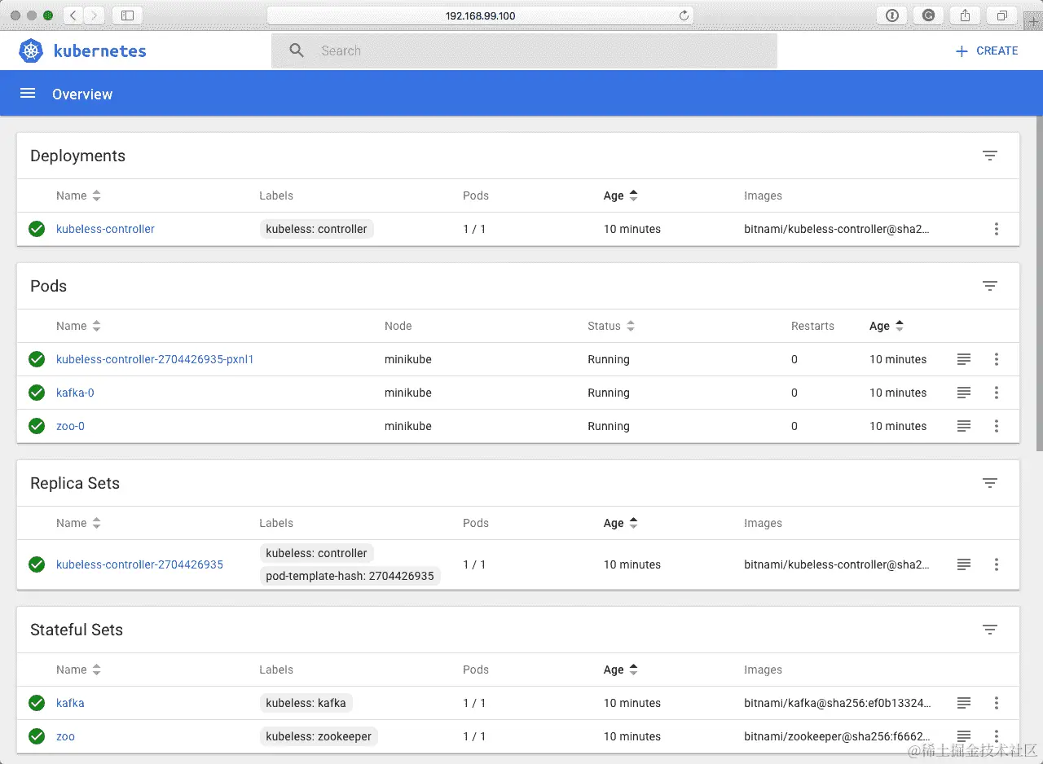
Task: Open zoo-0 pod link
Action: (70, 426)
